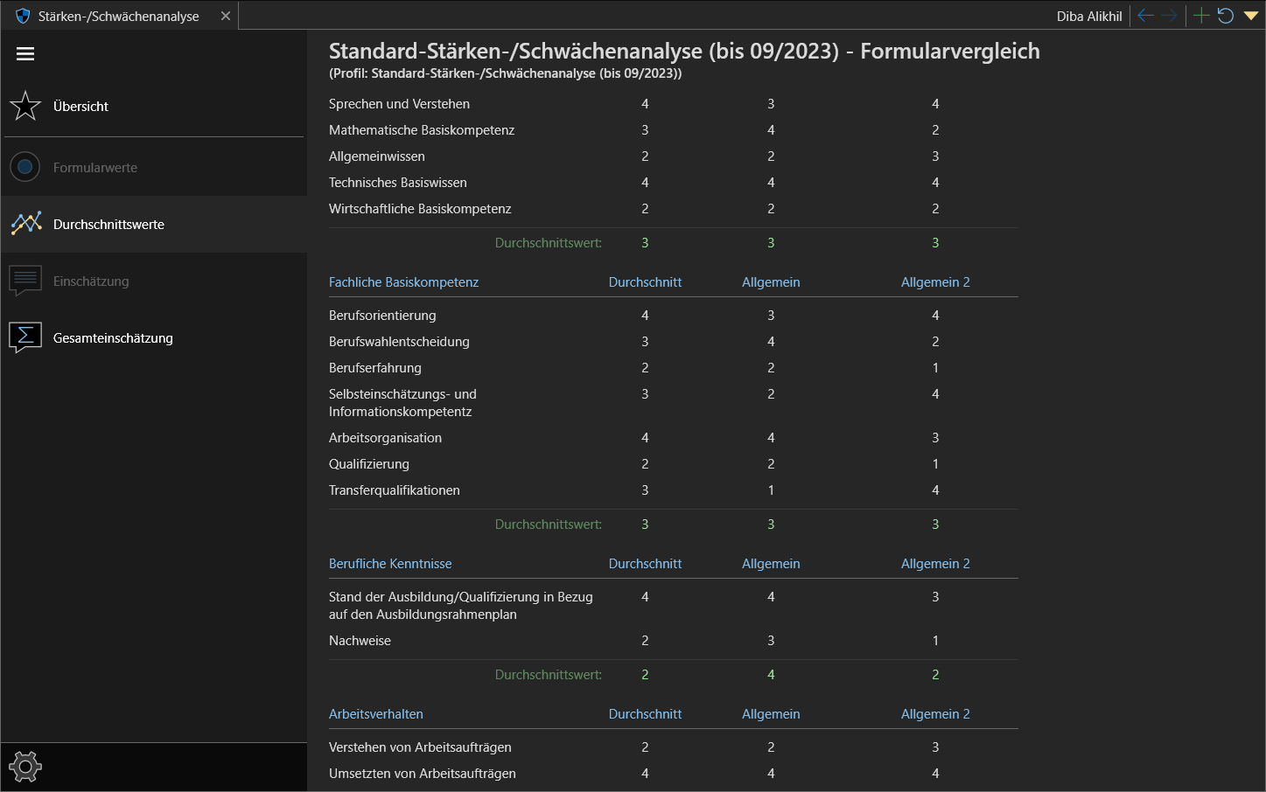
Task: Select the Formularwerte menu item
Action: point(95,168)
